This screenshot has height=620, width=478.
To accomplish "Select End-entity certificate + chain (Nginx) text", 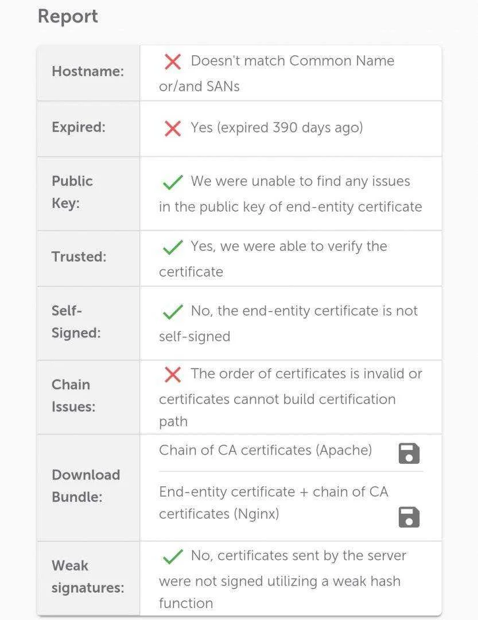I will click(274, 502).
